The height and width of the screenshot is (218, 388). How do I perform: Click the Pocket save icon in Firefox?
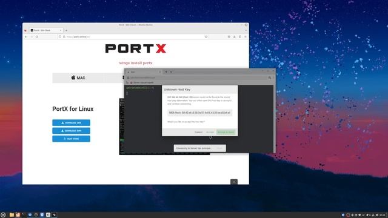coord(229,36)
